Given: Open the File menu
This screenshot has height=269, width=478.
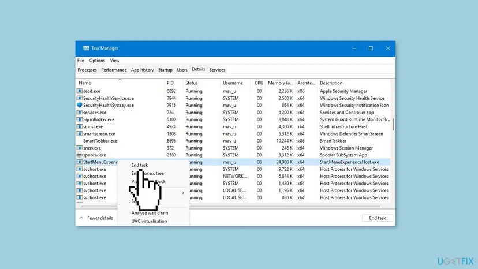Looking at the screenshot, I should 80,61.
